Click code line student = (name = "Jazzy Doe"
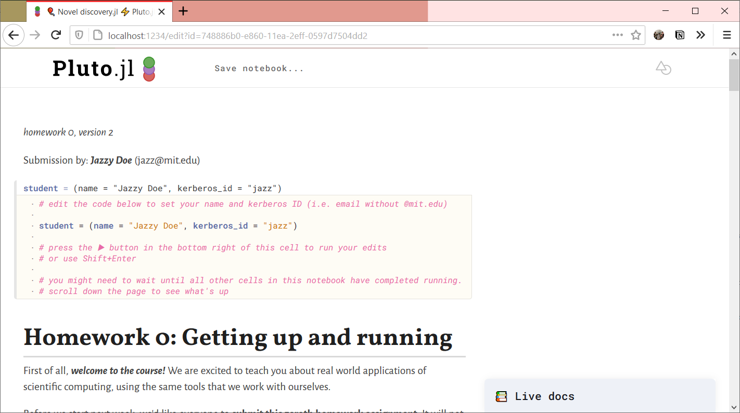 point(168,226)
